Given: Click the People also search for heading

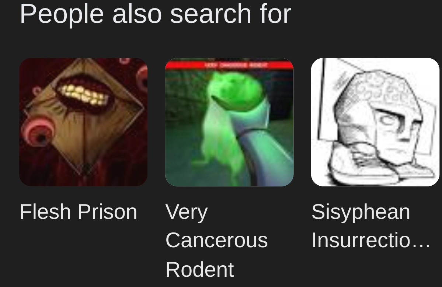Looking at the screenshot, I should tap(155, 14).
